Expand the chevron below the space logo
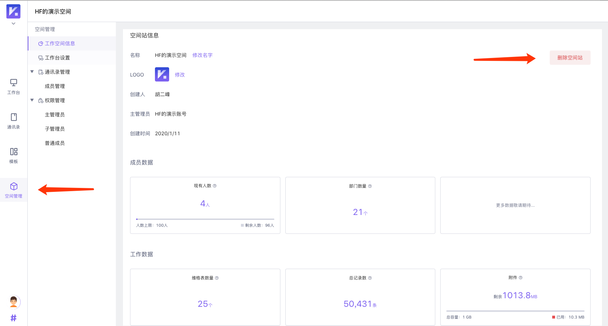Screen dimensions: 608x326 14,23
